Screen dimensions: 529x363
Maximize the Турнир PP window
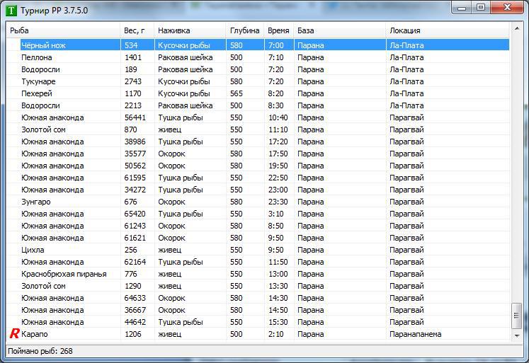click(x=481, y=8)
